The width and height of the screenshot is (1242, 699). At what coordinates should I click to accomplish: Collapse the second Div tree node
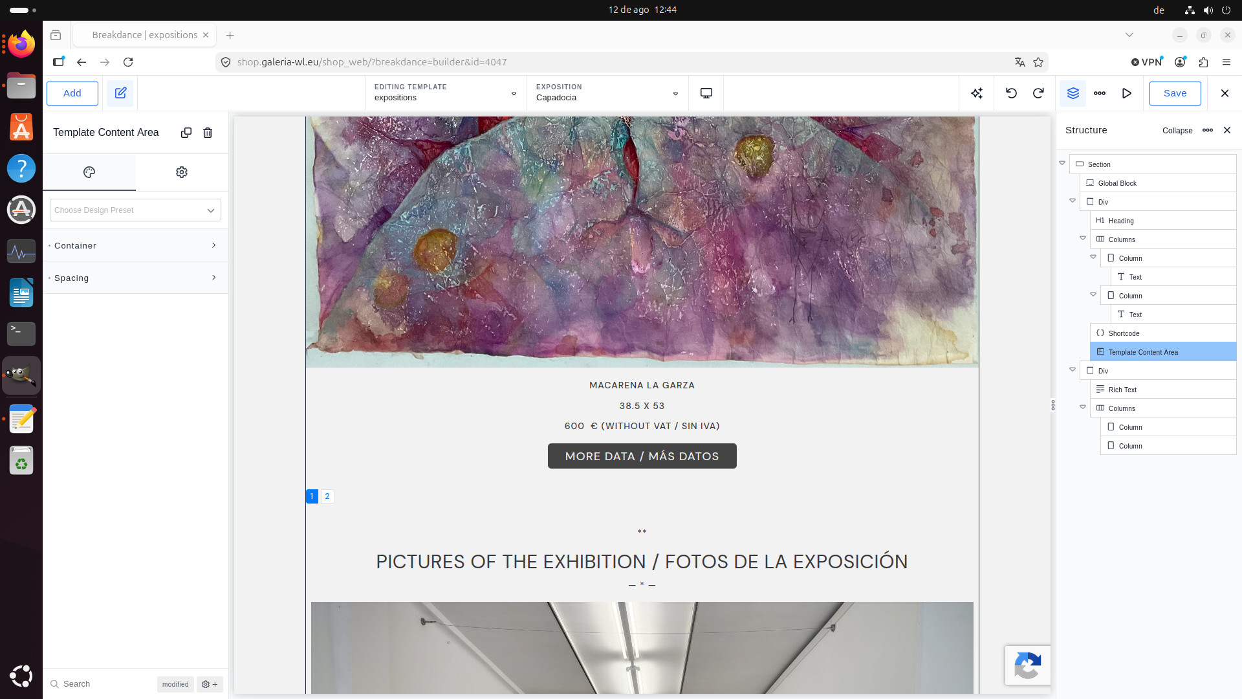coord(1073,370)
